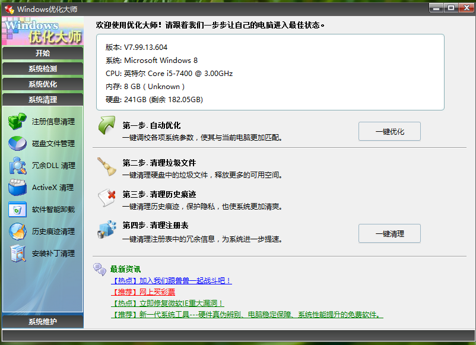Click the speech bubble icon beside 最新资讯
Image resolution: width=476 pixels, height=345 pixels.
[99, 268]
